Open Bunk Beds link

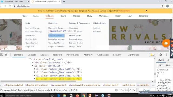coord(97,32)
